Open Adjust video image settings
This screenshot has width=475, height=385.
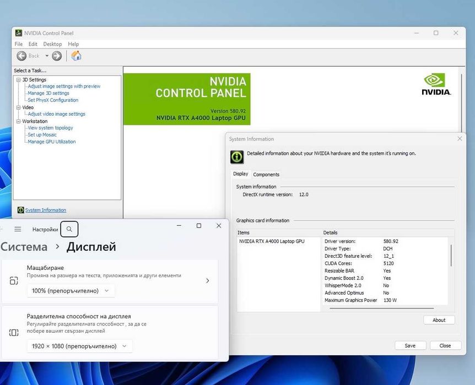point(57,114)
